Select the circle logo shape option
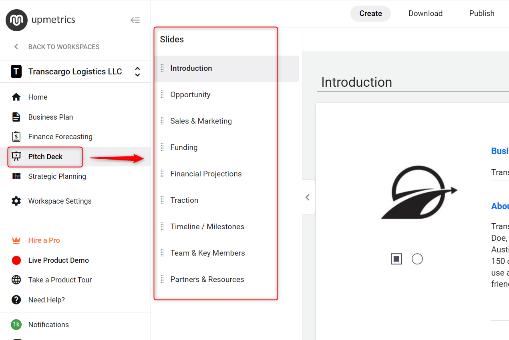Viewport: 509px width, 340px height. coord(417,259)
